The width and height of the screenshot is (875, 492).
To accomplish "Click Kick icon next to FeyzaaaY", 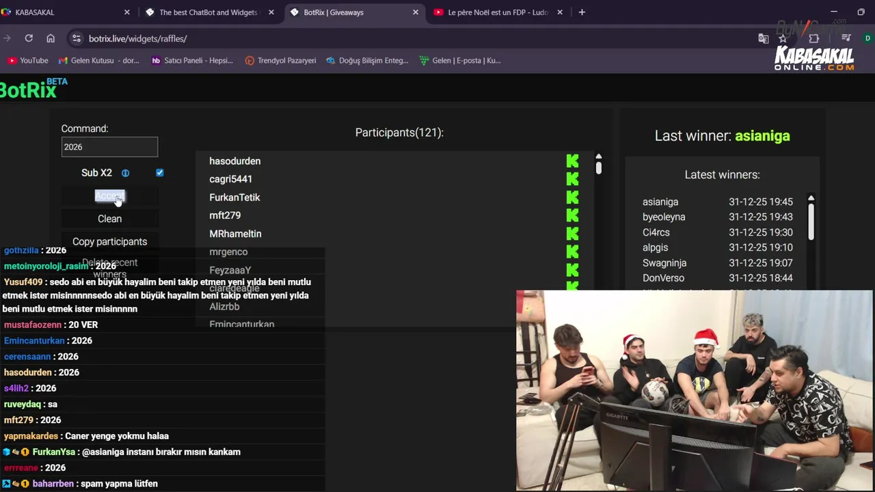I will coord(572,270).
